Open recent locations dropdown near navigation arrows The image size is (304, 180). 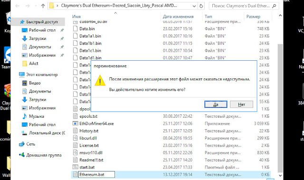pyautogui.click(x=36, y=6)
